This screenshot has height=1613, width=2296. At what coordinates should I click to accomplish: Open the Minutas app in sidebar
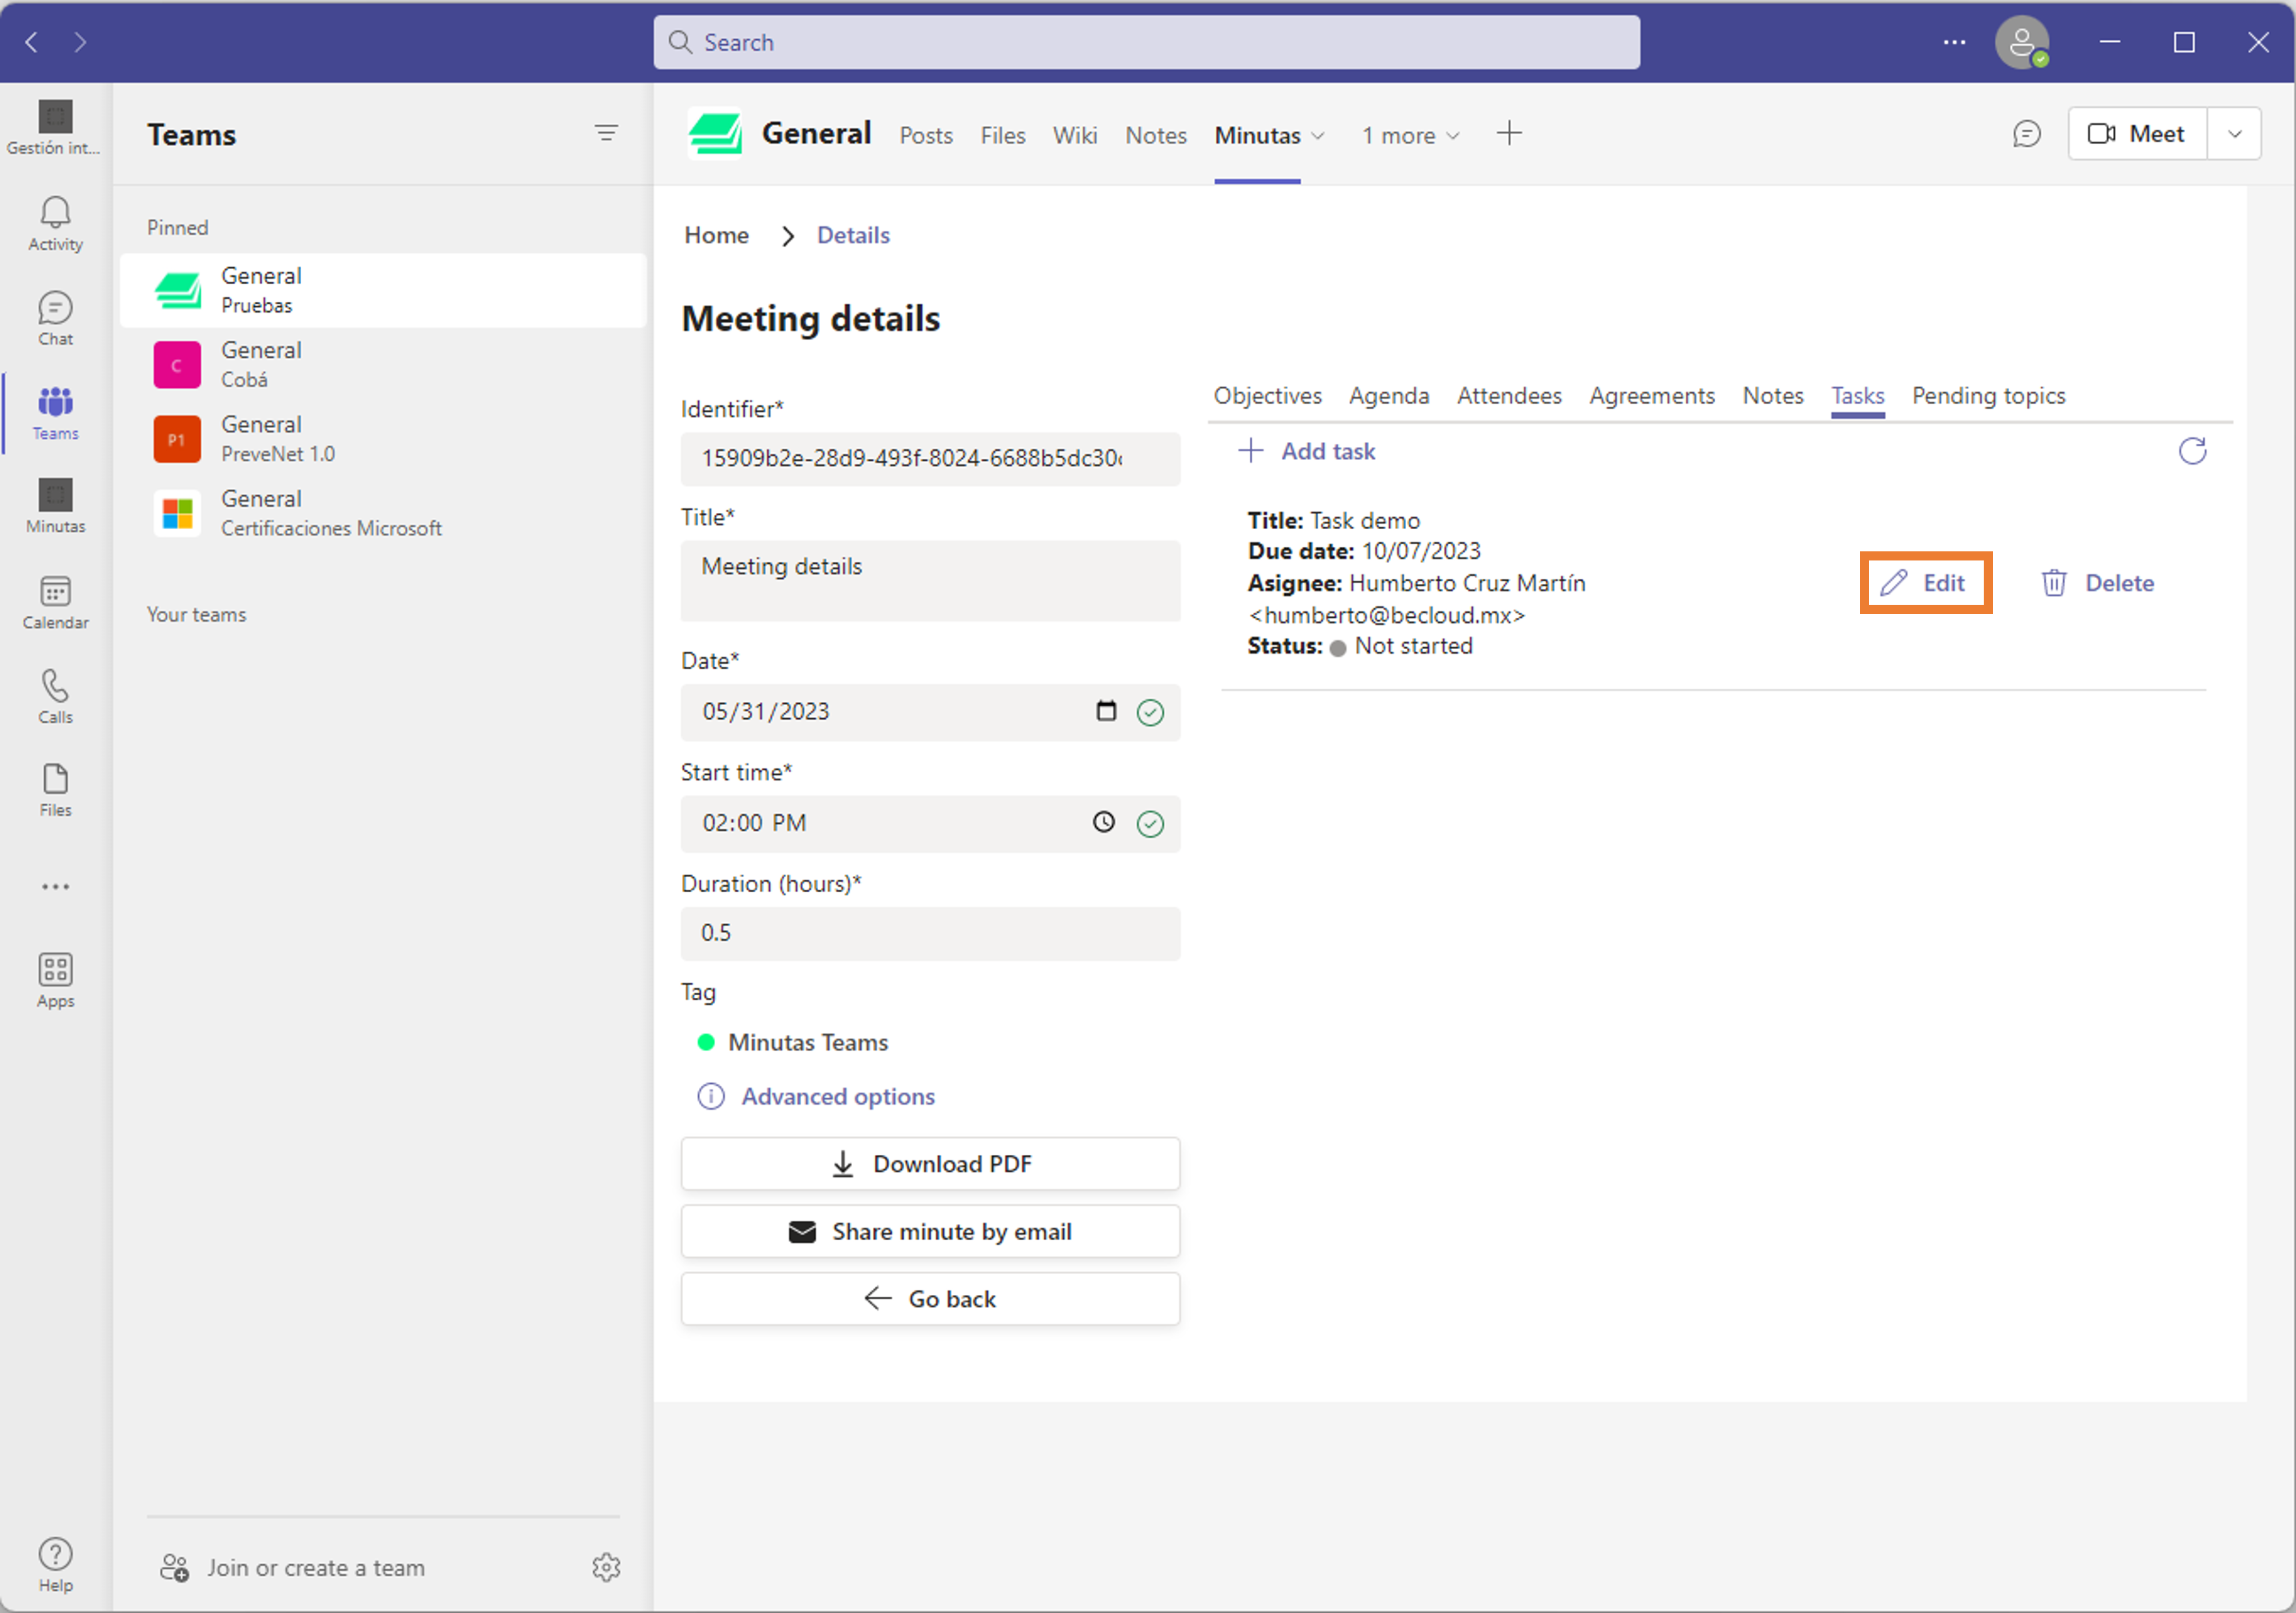tap(55, 506)
